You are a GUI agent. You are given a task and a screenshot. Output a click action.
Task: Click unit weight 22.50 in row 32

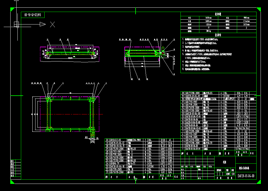tap(163, 140)
